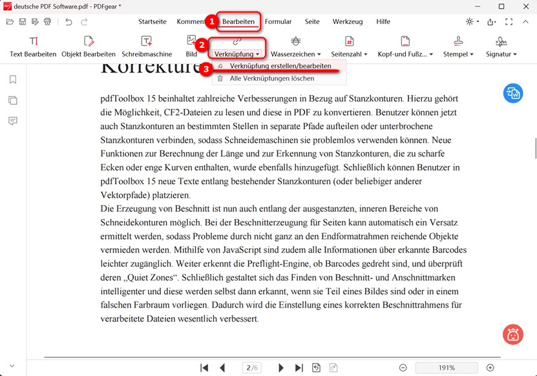Save document with the floppy disk icon
Viewport: 537px width, 376px height.
(x=23, y=22)
